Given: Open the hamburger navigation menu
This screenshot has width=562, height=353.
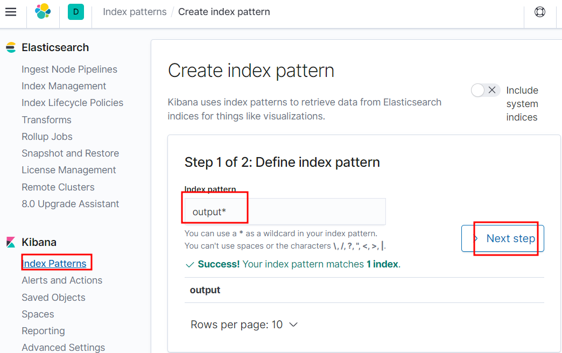Looking at the screenshot, I should point(11,12).
